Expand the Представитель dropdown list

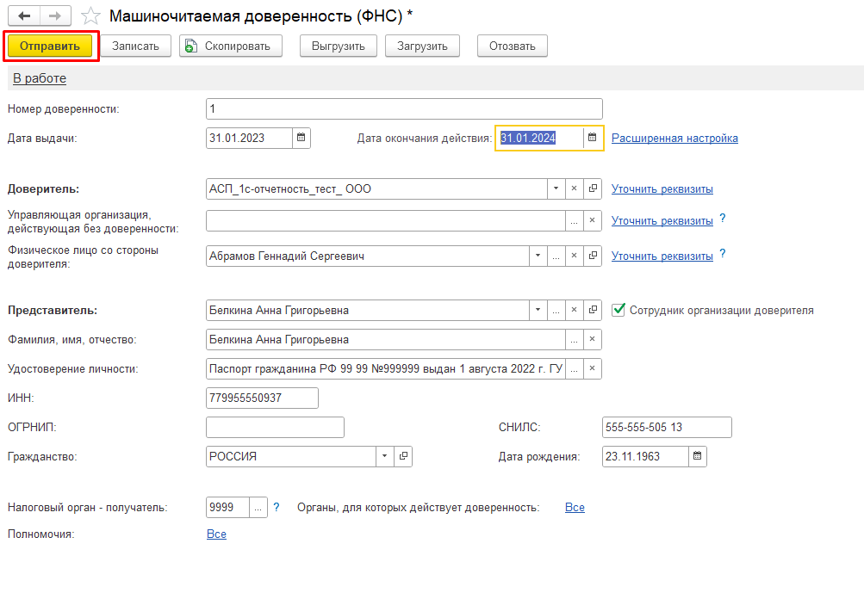pos(538,310)
